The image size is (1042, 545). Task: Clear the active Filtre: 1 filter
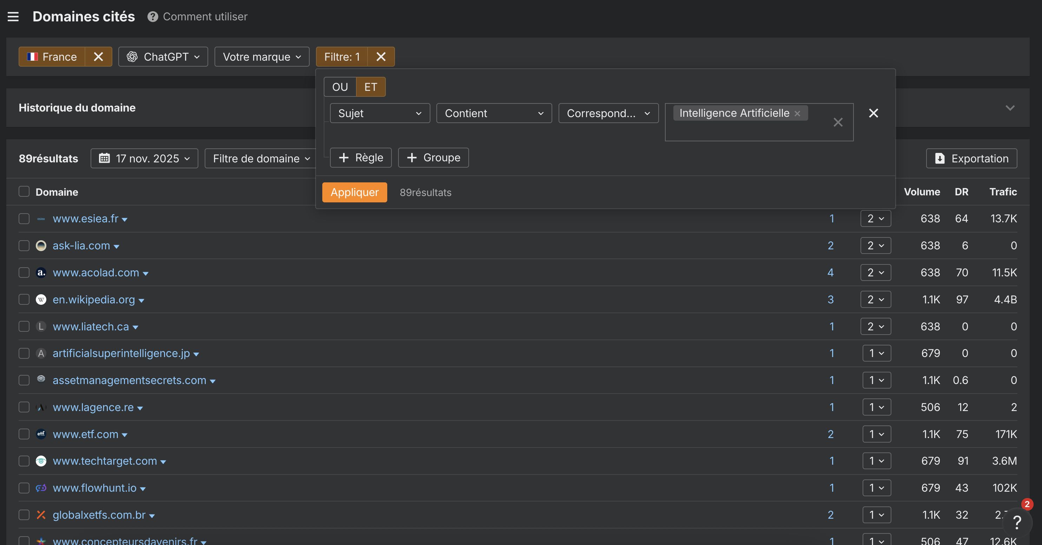click(381, 56)
